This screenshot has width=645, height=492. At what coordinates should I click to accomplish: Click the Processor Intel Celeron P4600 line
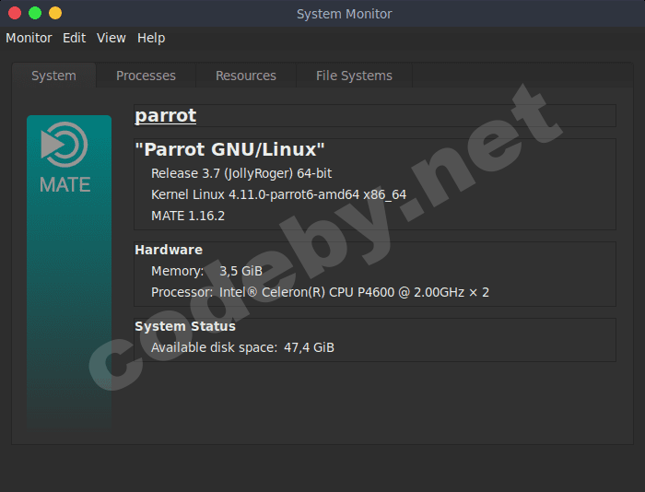point(320,292)
